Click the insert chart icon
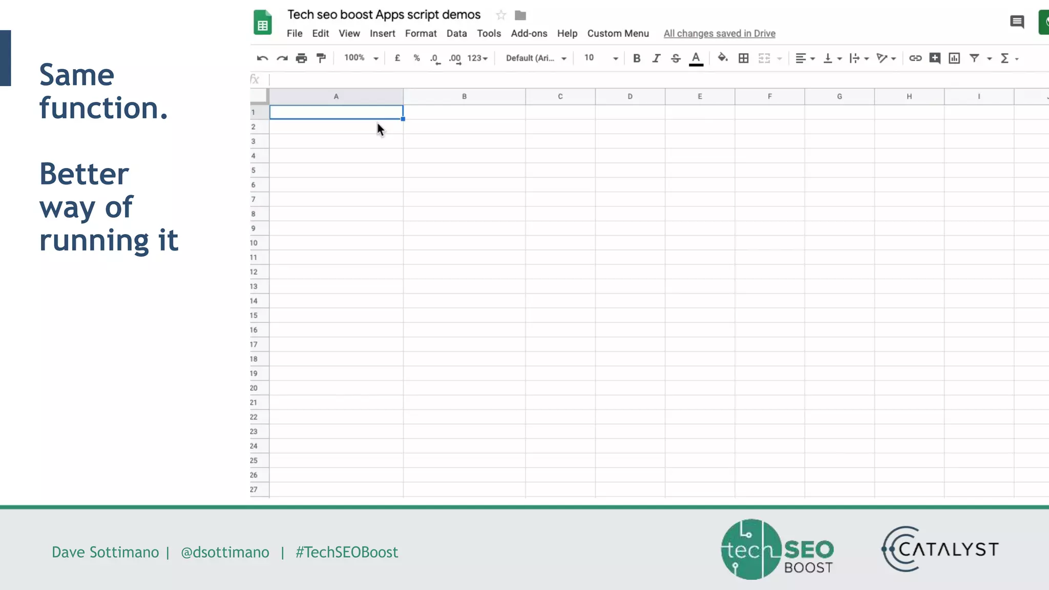 point(954,58)
